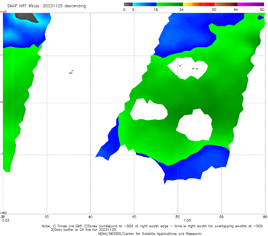Click the "SMAP NRT Winds 20231125 descending" title
This screenshot has width=268, height=236.
tap(46, 6)
